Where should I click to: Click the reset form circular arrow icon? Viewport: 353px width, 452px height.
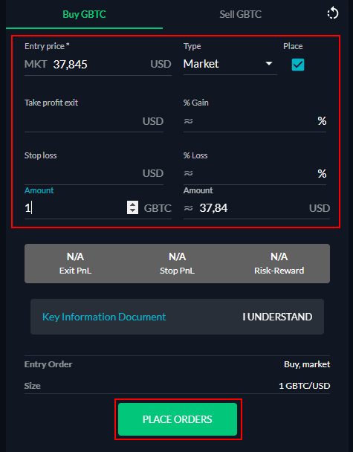(333, 13)
